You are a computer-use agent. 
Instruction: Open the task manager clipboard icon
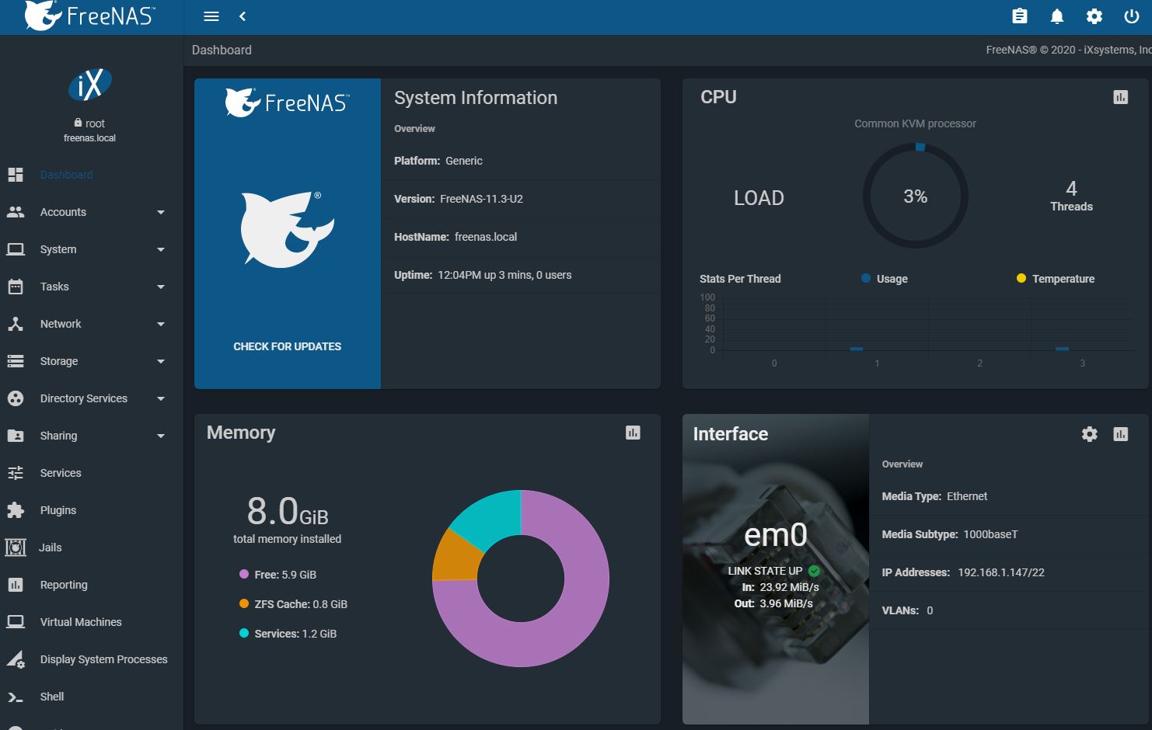coord(1020,16)
